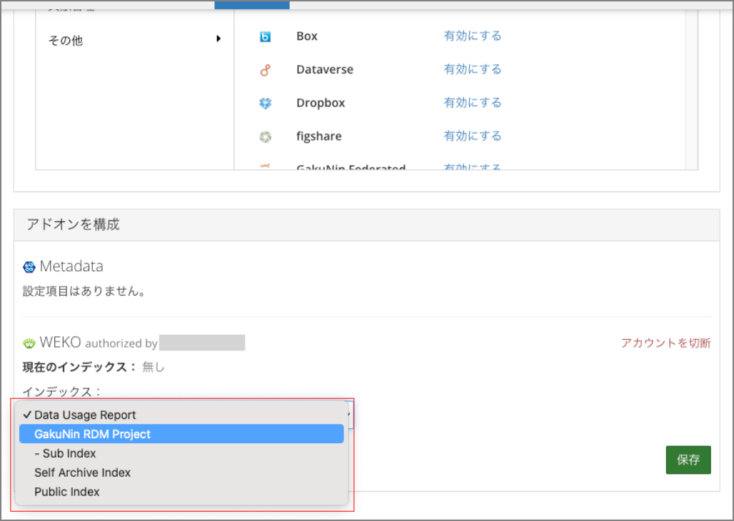Viewport: 734px width, 521px height.
Task: Select Data Usage Report index option
Action: [x=85, y=415]
